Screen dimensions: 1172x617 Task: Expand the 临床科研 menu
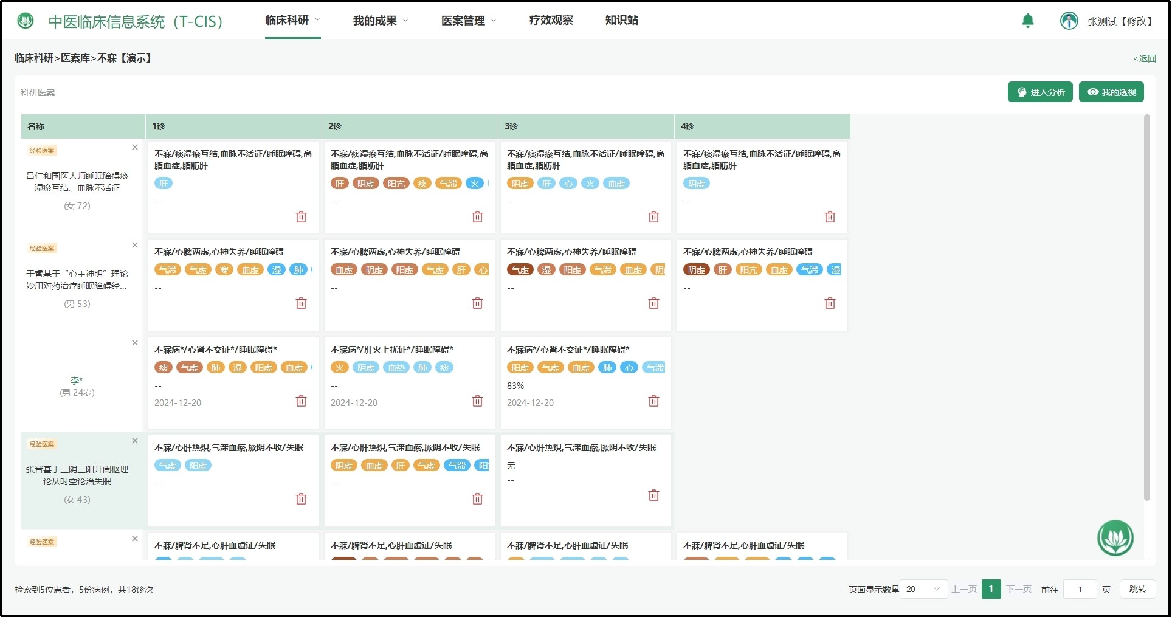click(x=292, y=20)
